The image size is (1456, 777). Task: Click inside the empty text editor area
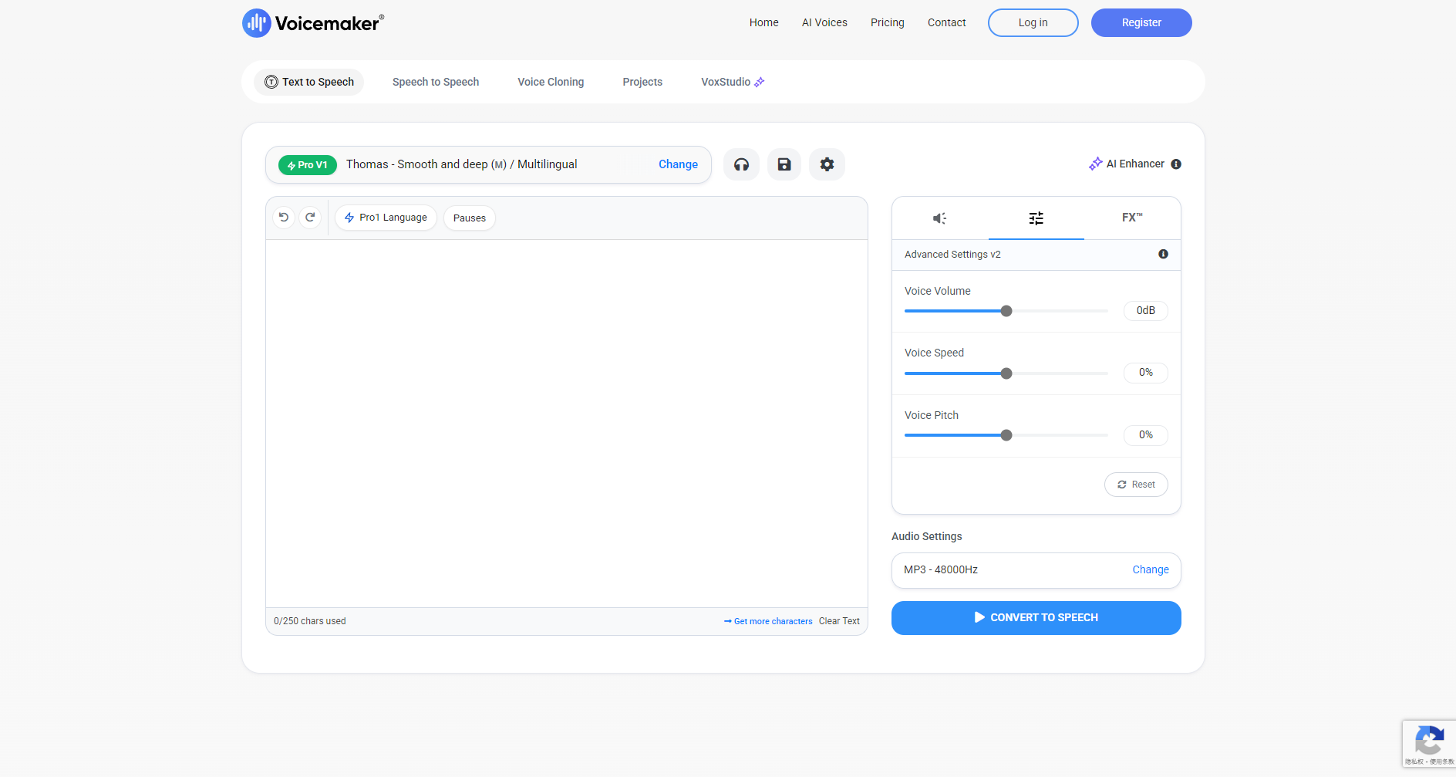[566, 423]
